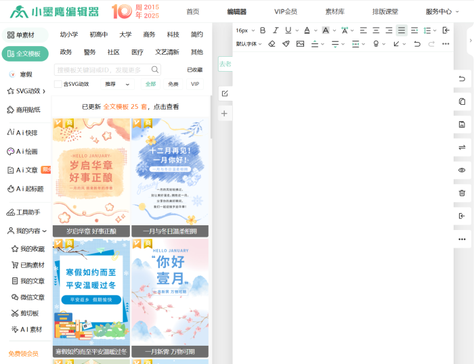Click the save icon in right sidebar
The height and width of the screenshot is (364, 474).
click(x=462, y=124)
